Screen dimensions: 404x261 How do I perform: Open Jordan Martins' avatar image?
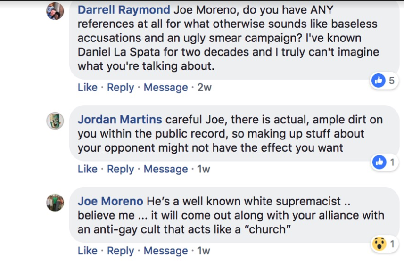click(55, 121)
